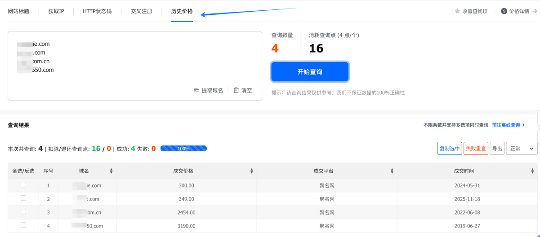Check the checkbox for row 1
Image resolution: width=540 pixels, height=237 pixels.
(23, 184)
